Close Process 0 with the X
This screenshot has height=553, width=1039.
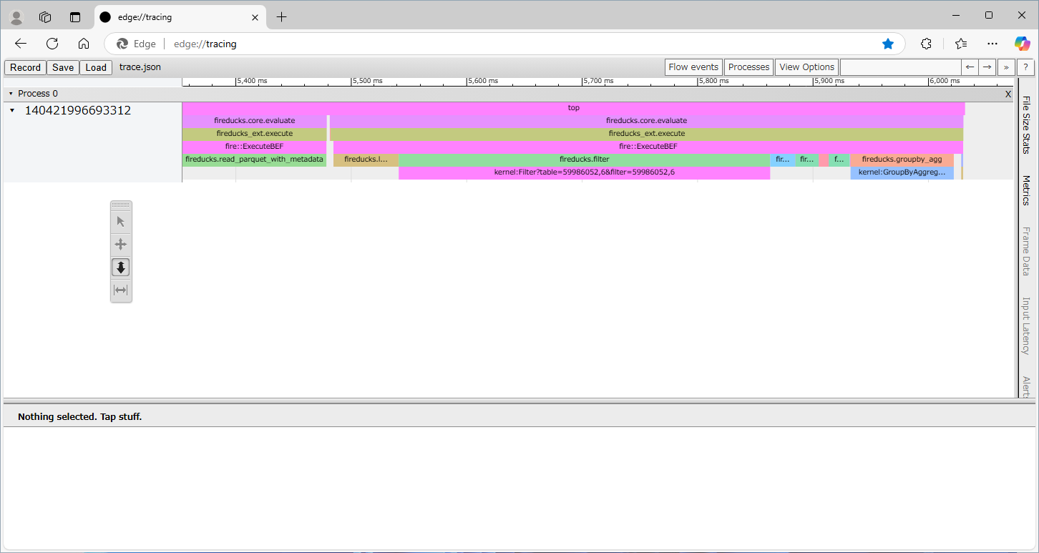(x=1008, y=94)
